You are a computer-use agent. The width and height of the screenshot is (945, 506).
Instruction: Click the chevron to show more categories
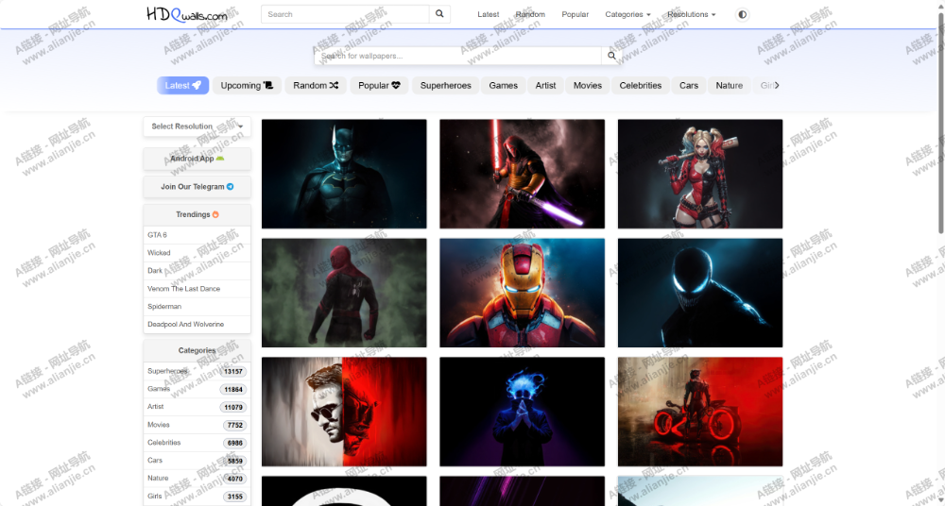(x=777, y=86)
